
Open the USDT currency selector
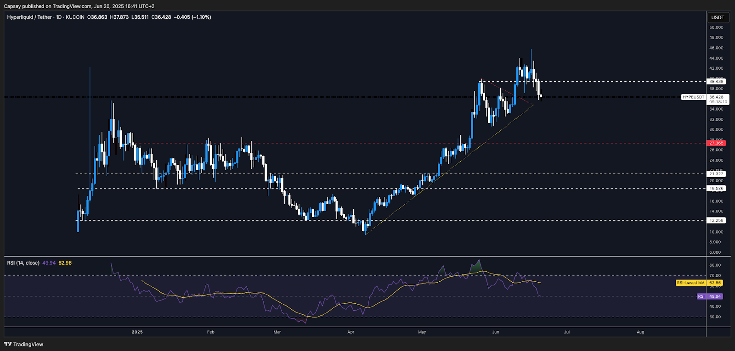(718, 17)
